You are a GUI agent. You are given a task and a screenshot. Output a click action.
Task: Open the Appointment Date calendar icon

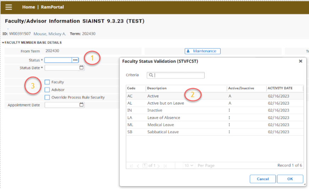point(81,105)
